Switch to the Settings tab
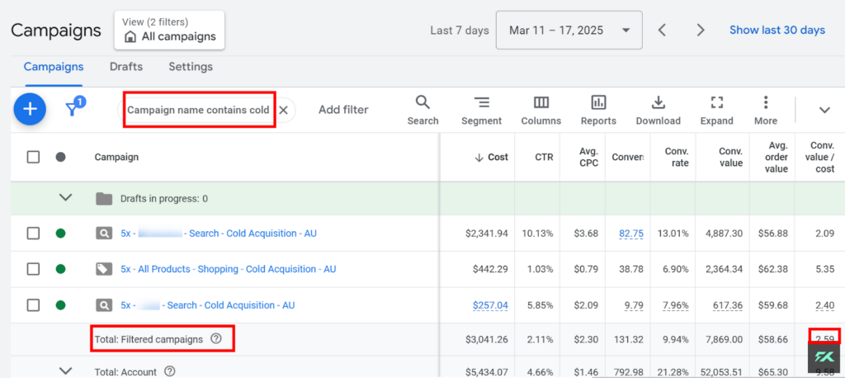Viewport: 845px width, 378px height. [x=191, y=67]
